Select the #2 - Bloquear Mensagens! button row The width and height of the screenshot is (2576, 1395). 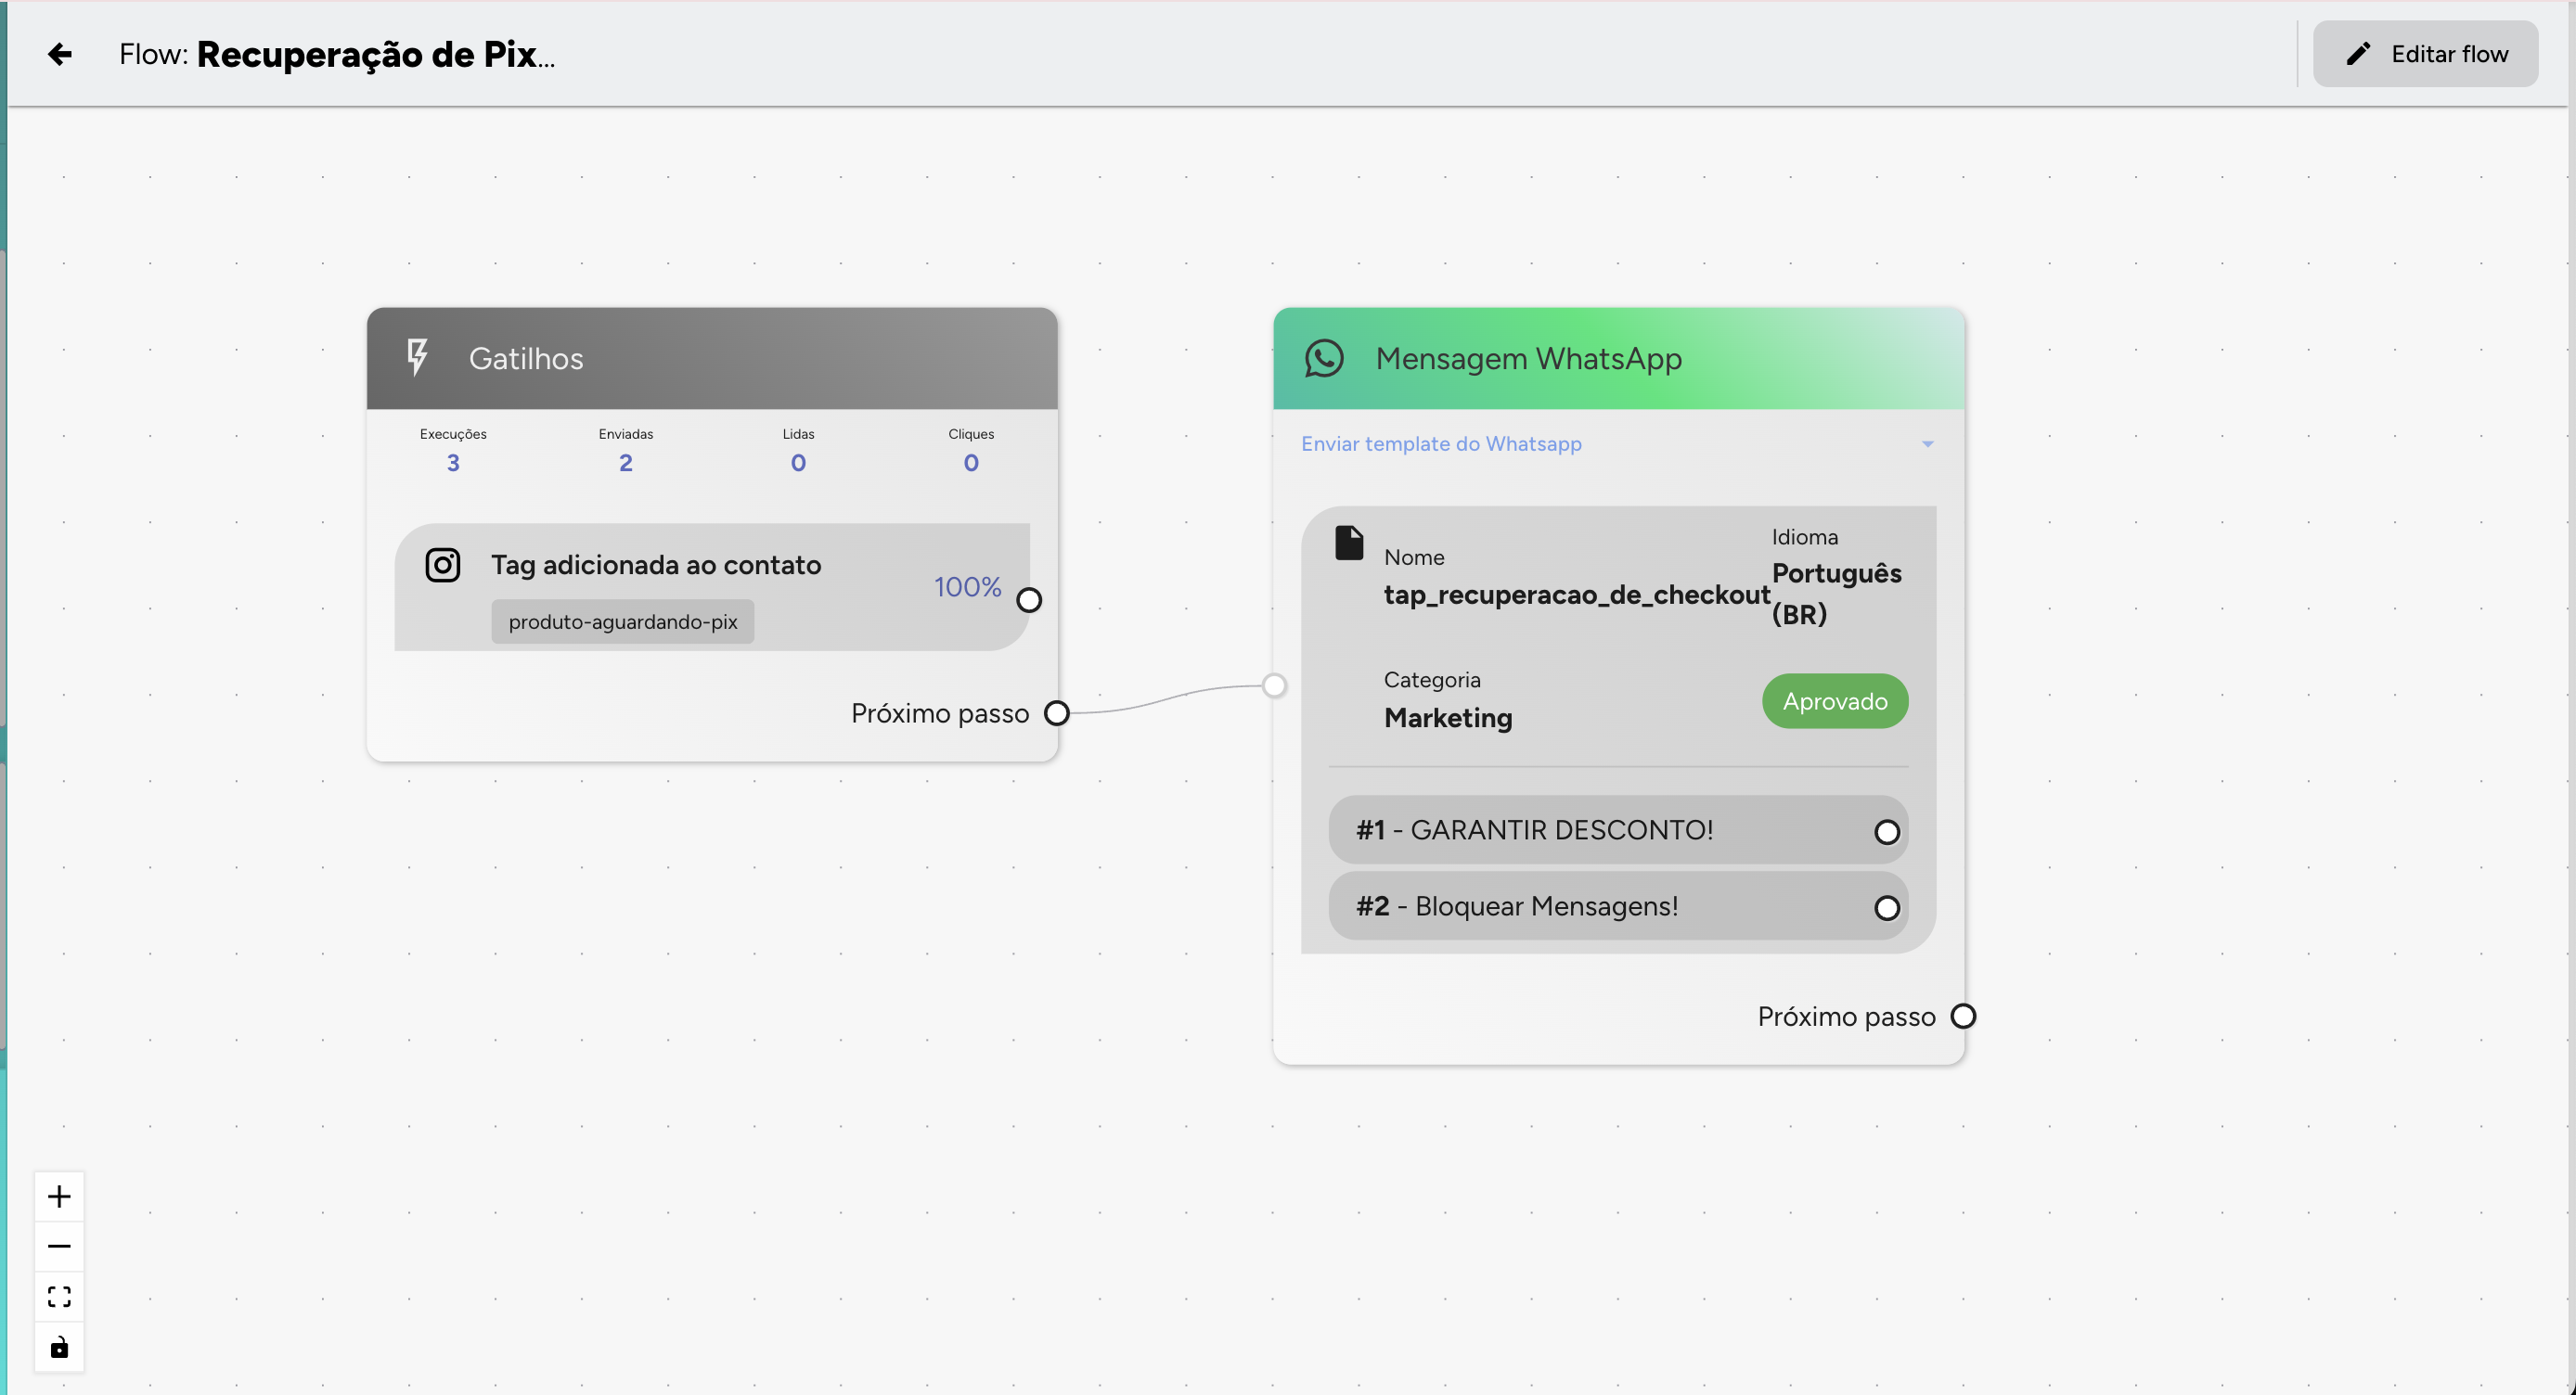point(1618,906)
